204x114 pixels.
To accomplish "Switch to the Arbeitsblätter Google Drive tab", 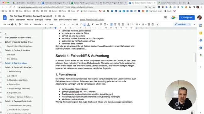I will coord(26,3).
